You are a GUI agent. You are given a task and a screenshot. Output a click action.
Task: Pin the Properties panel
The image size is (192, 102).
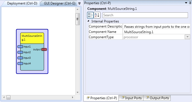(x=190, y=3)
